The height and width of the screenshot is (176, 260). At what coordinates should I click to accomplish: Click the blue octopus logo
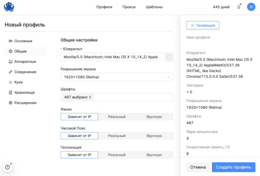9,7
